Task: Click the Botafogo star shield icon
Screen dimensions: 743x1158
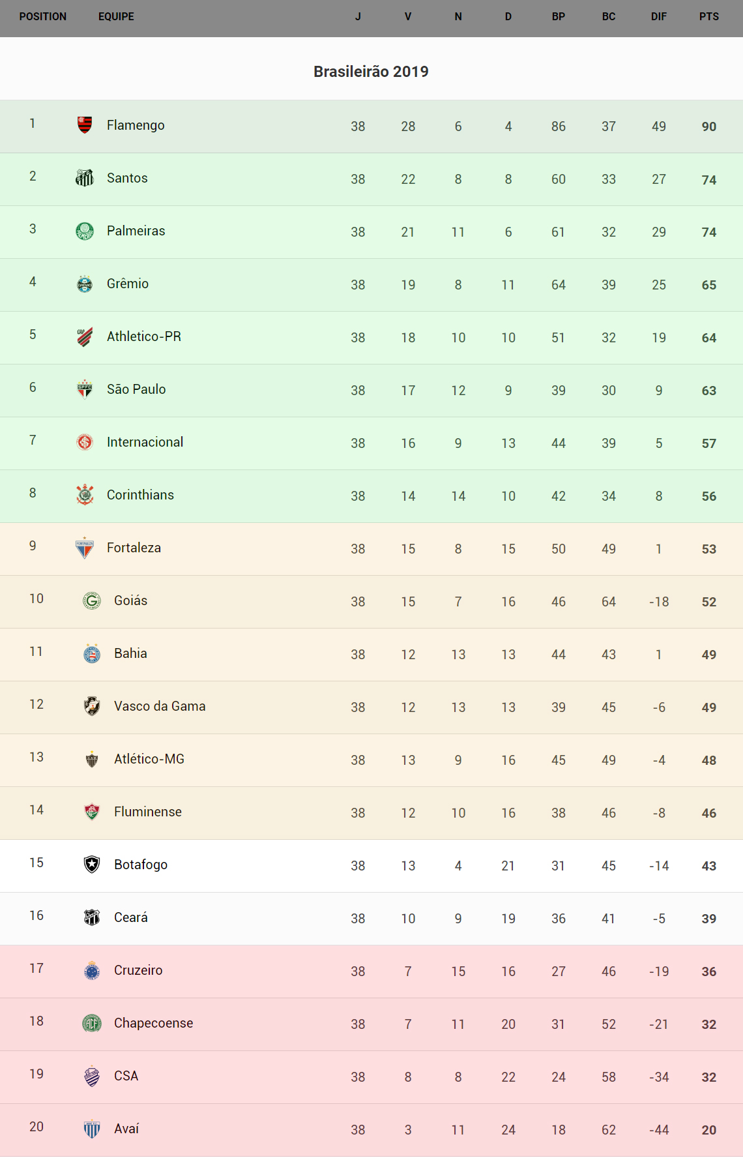Action: (x=92, y=865)
